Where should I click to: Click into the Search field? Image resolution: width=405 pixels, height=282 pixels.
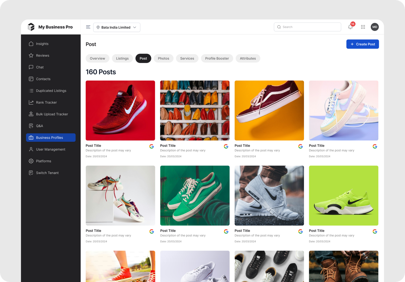[x=307, y=27]
